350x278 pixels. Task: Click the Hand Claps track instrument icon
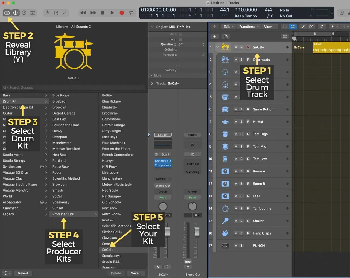pyautogui.click(x=225, y=233)
